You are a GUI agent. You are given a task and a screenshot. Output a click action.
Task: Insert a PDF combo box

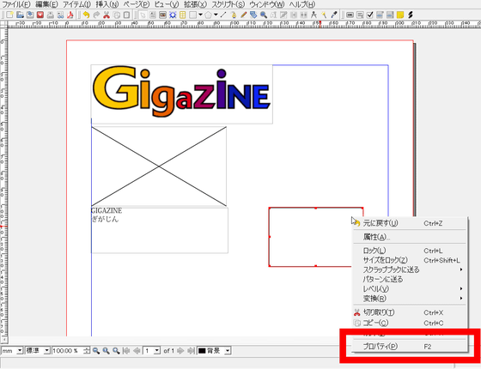380,15
